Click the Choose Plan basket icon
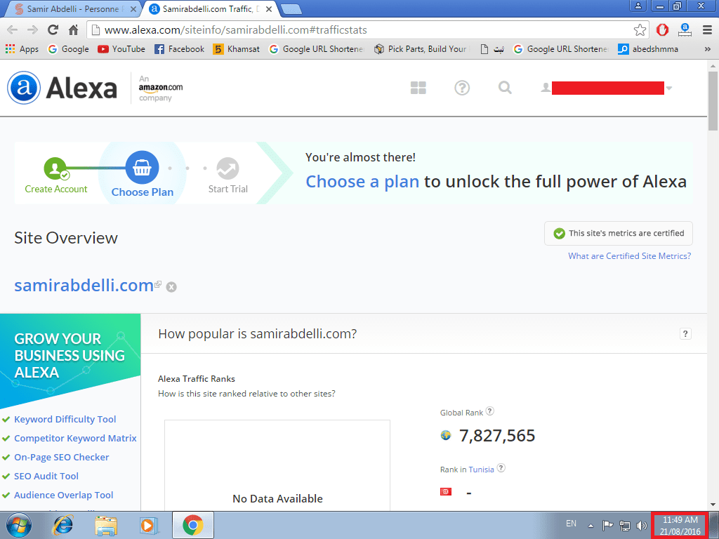The image size is (719, 539). click(x=142, y=168)
